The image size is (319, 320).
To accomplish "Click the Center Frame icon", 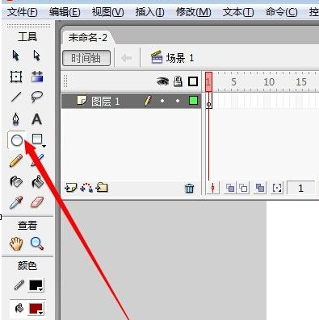I will coord(212,188).
